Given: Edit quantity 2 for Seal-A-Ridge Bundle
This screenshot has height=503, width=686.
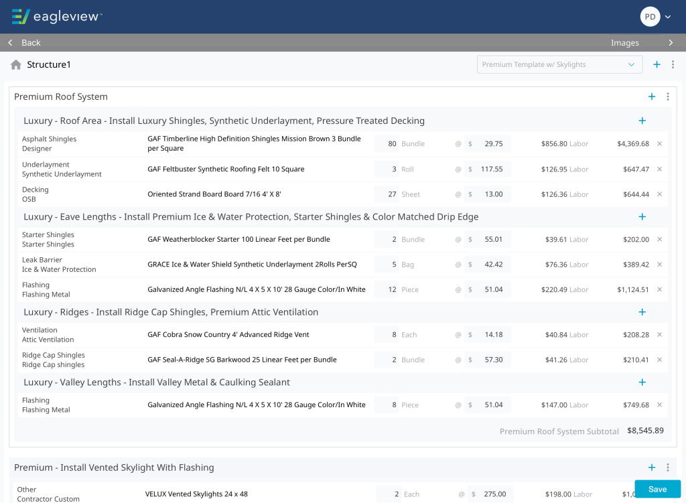Looking at the screenshot, I should 387,360.
